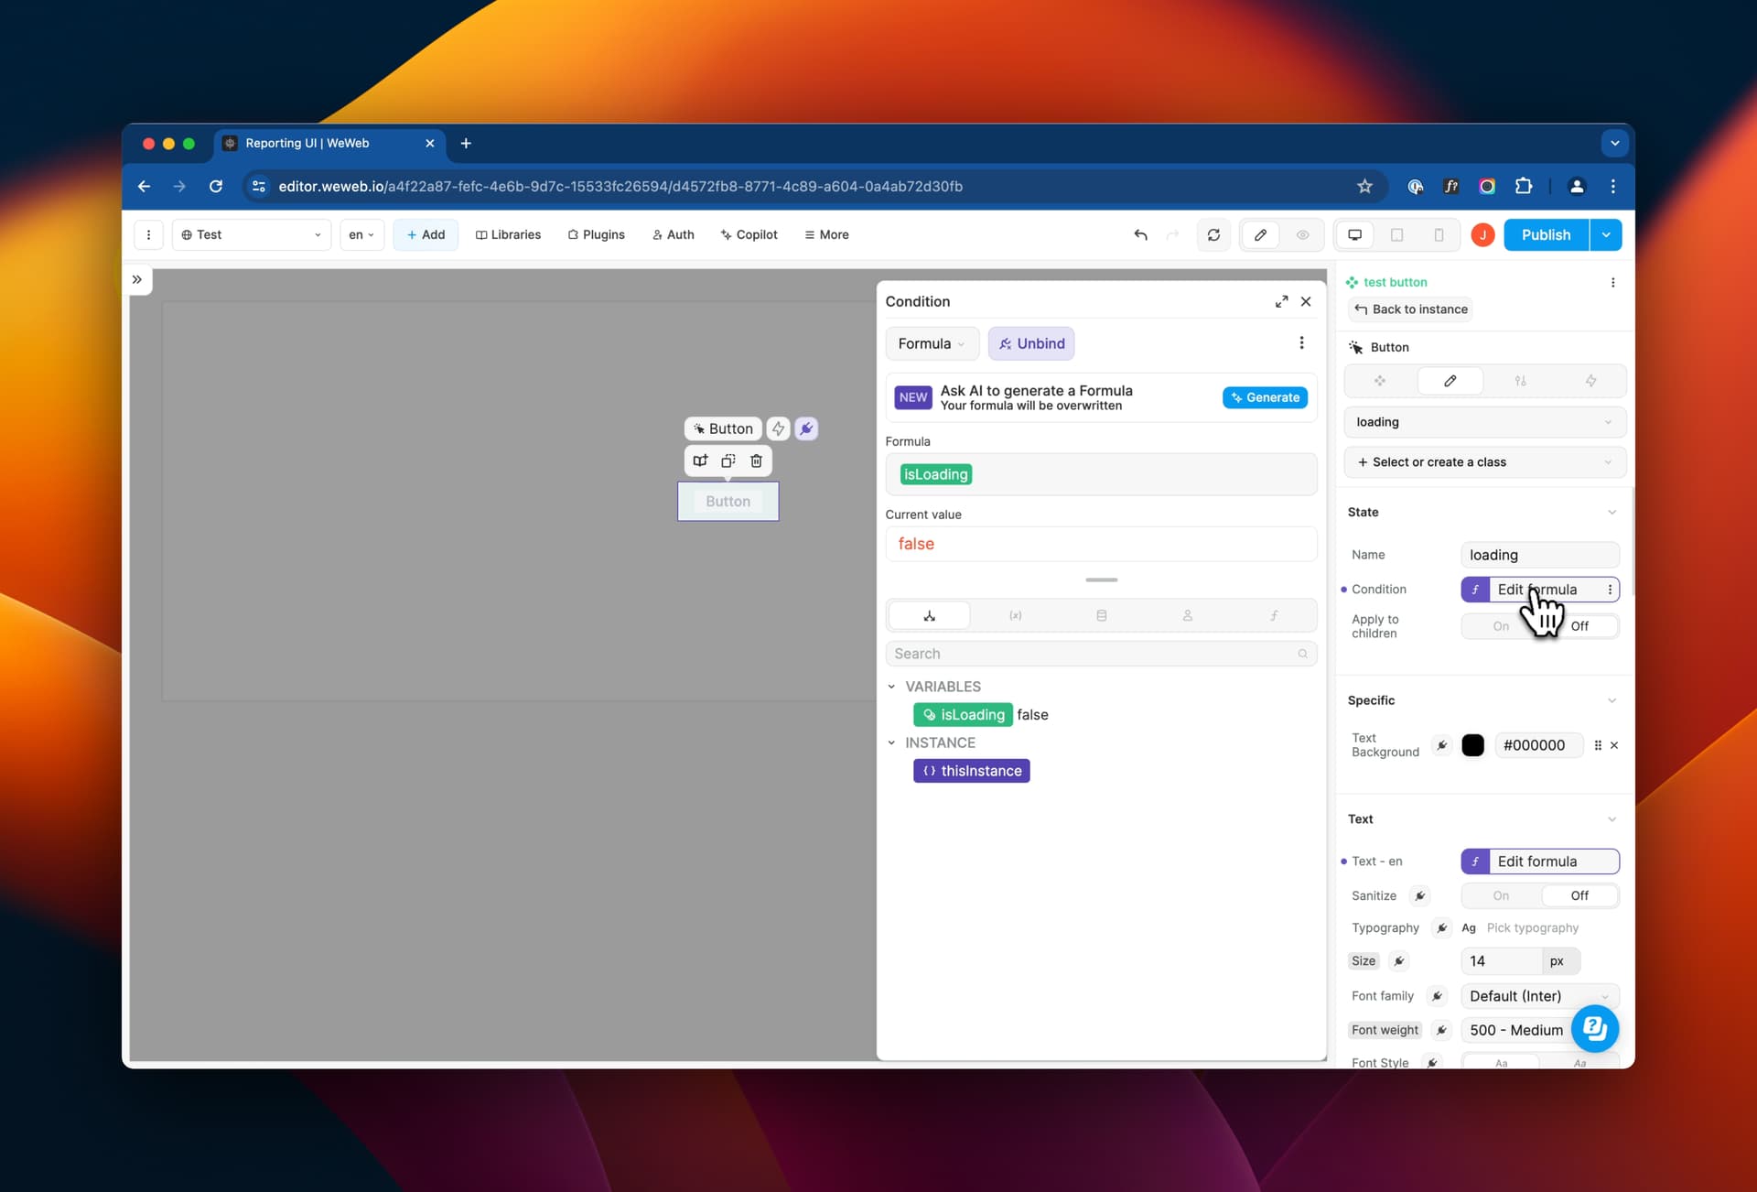This screenshot has width=1757, height=1192.
Task: Switch to mobile preview device icon
Action: 1439,235
